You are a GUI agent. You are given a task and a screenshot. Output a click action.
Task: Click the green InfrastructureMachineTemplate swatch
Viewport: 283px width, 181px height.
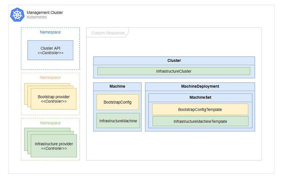click(x=200, y=121)
